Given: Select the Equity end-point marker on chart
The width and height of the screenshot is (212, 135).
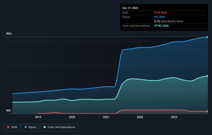Looking at the screenshot, I should (x=208, y=37).
